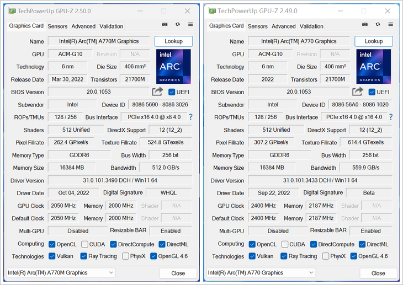
Task: Click Release Date value Mar 30, 2022
Action: [x=67, y=79]
